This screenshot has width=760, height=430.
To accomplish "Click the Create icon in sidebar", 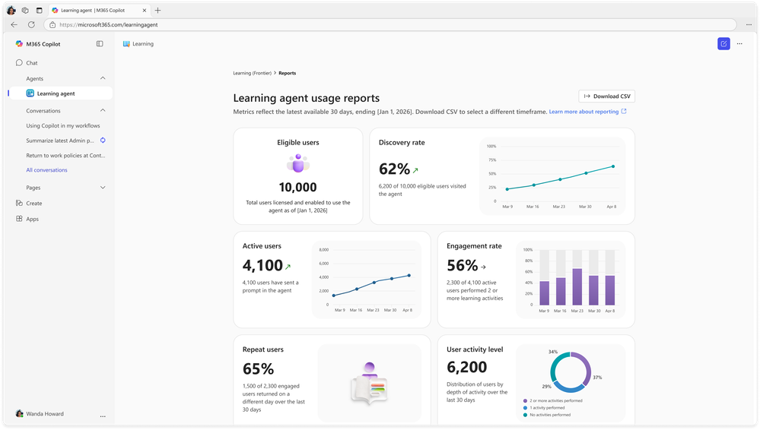I will click(19, 203).
